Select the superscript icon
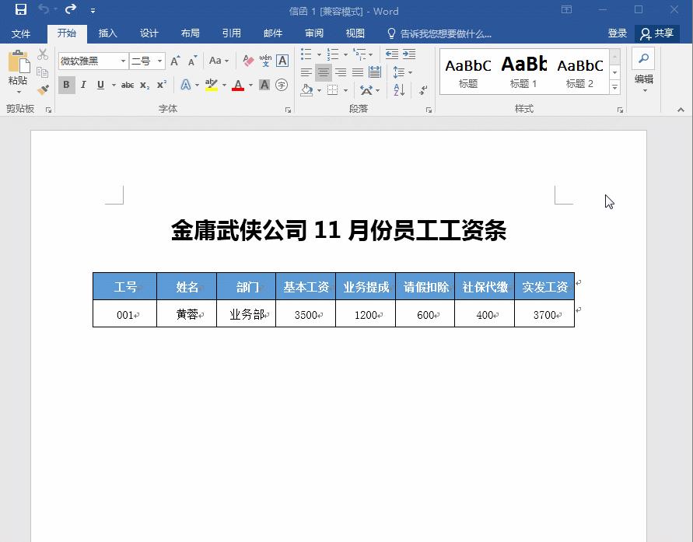The image size is (693, 542). (x=161, y=85)
